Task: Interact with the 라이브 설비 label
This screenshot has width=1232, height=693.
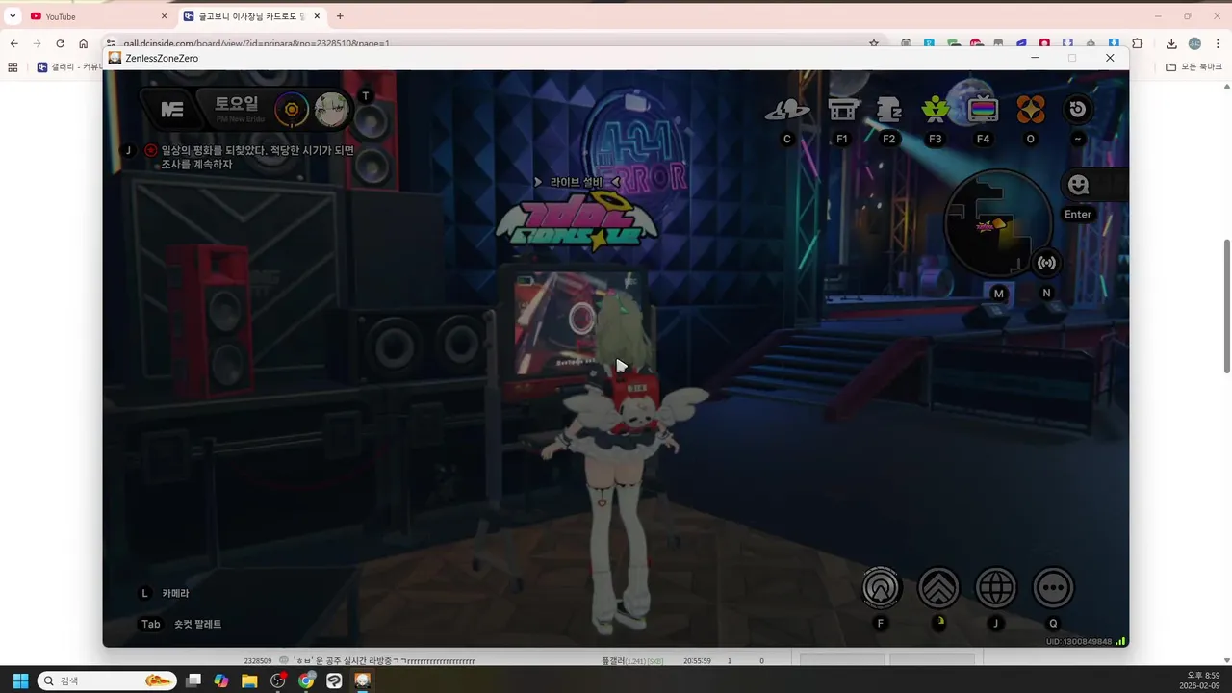Action: 577,182
